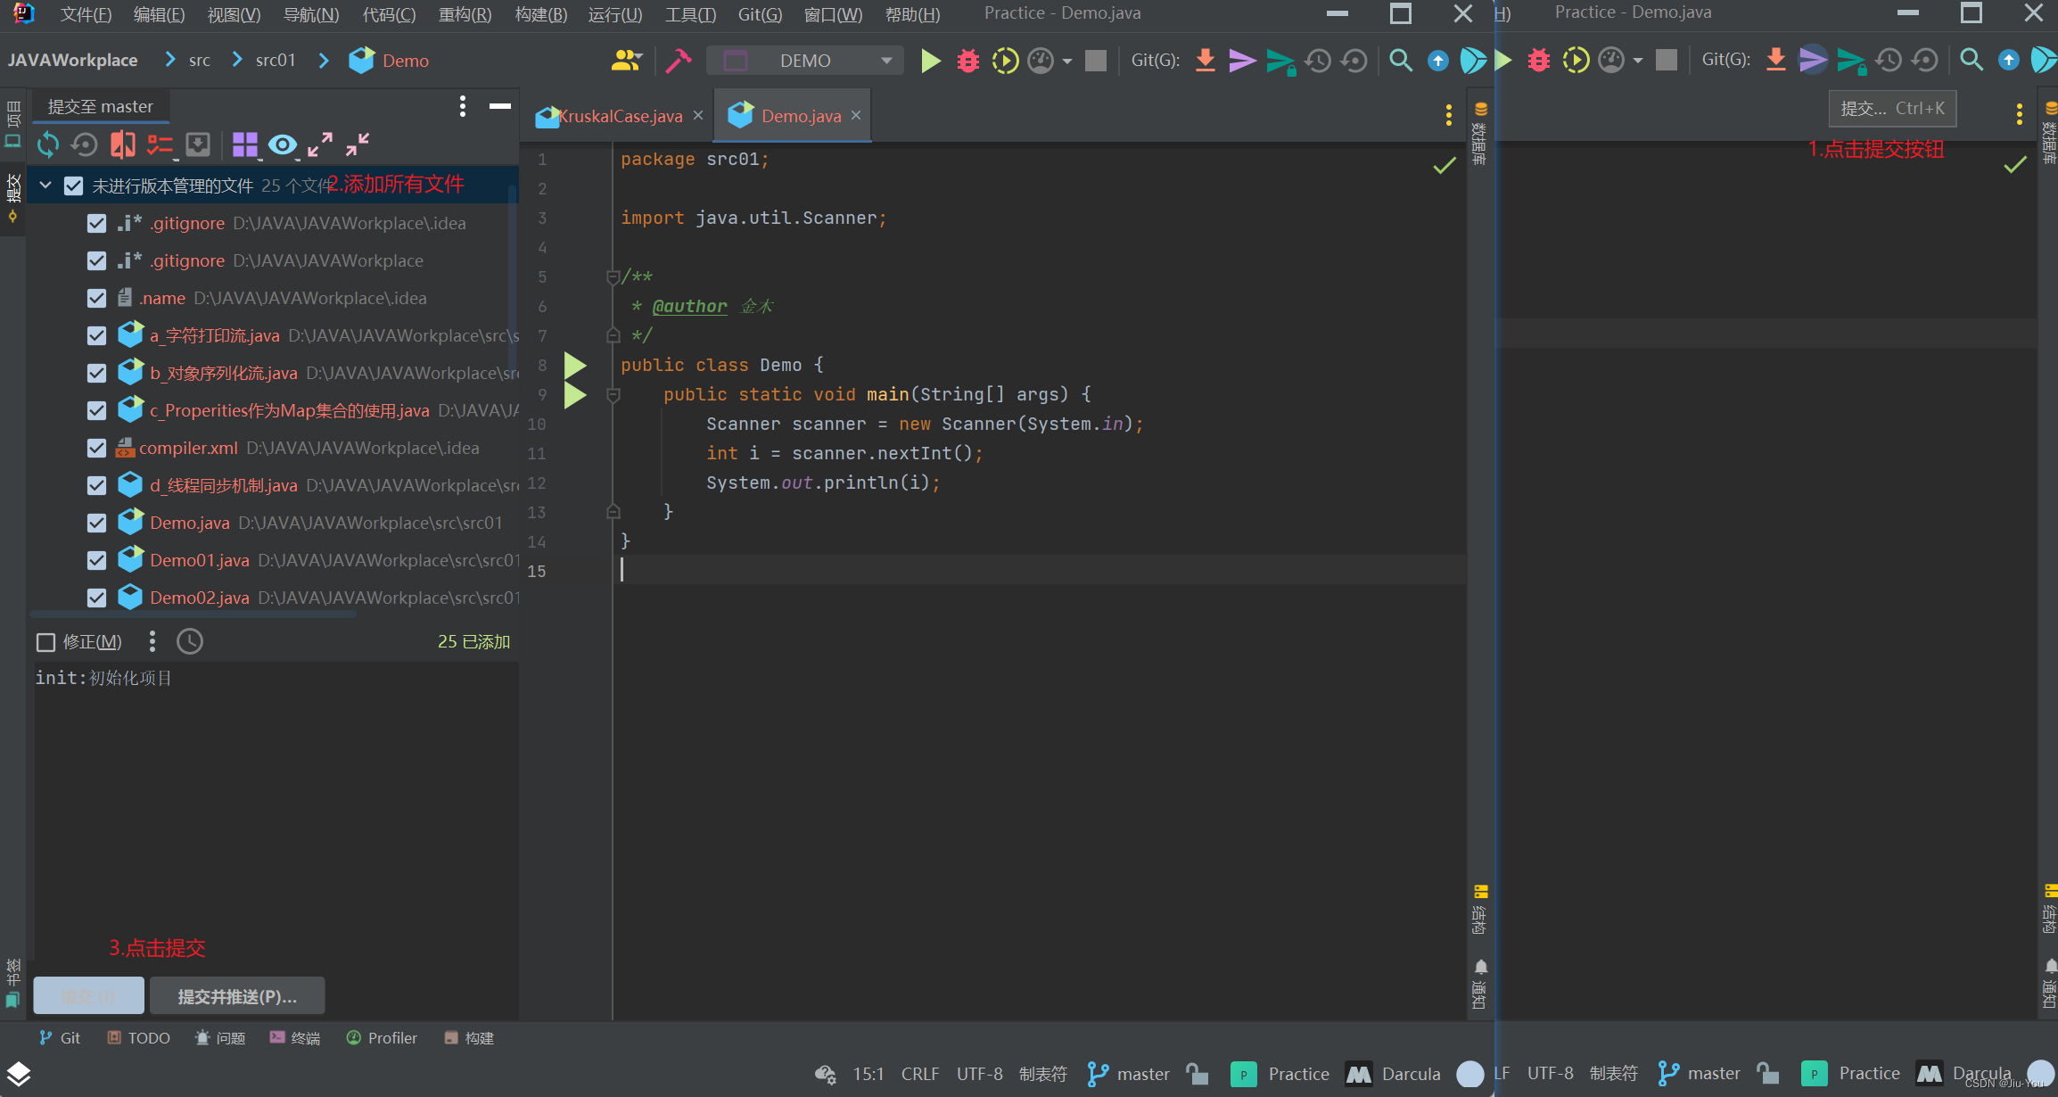The width and height of the screenshot is (2058, 1097).
Task: Click the orange Update Project arrow icon
Action: [1205, 61]
